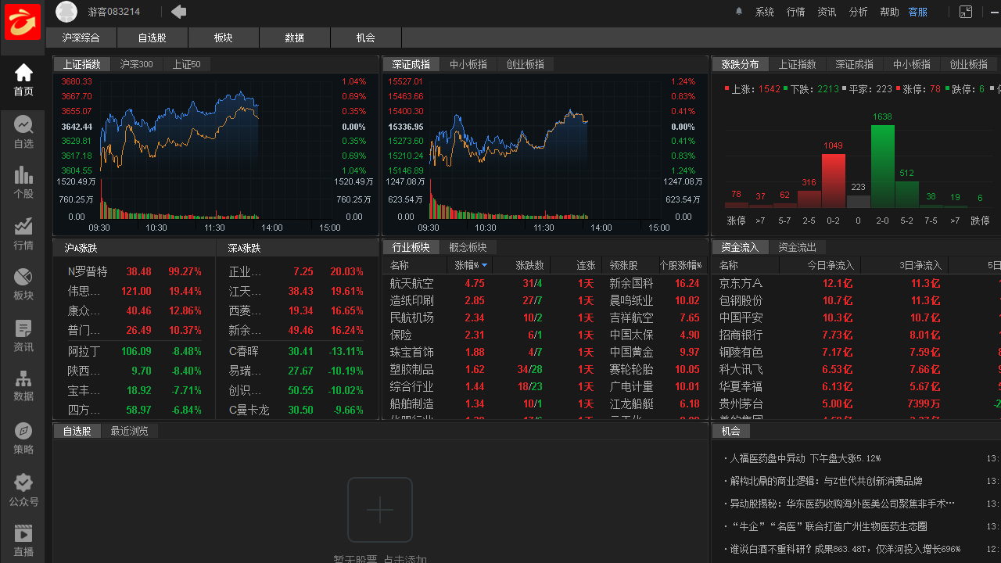1001x563 pixels.
Task: Open news 异动股揭秘:华东医药 headline
Action: click(x=842, y=504)
